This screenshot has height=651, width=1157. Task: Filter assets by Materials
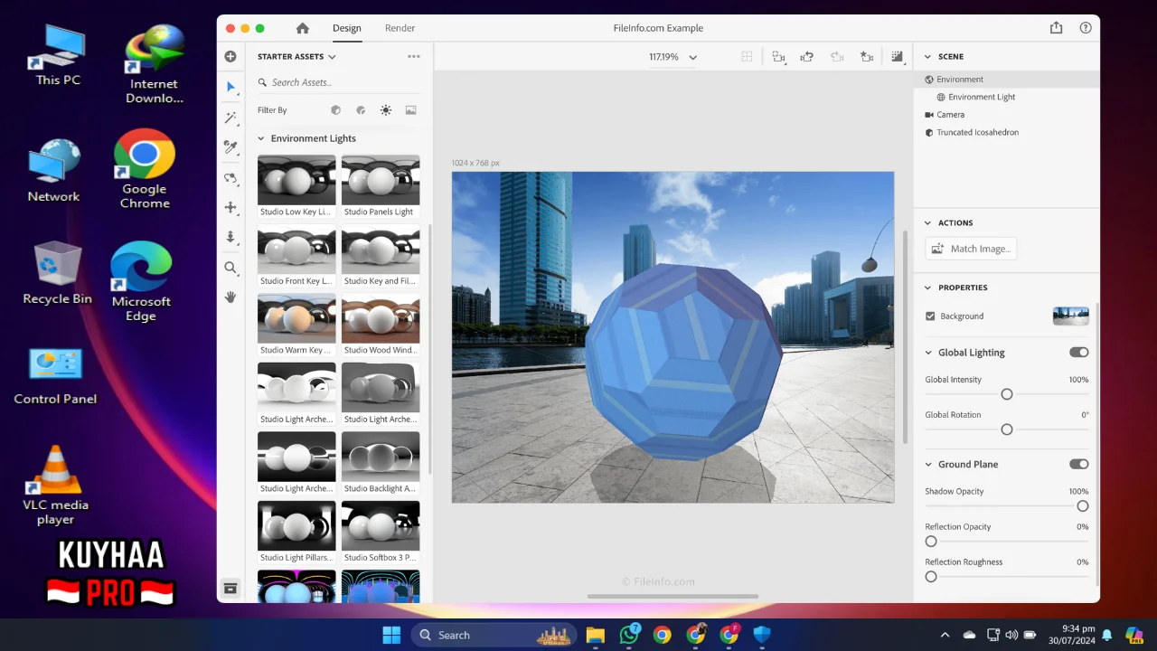coord(361,110)
